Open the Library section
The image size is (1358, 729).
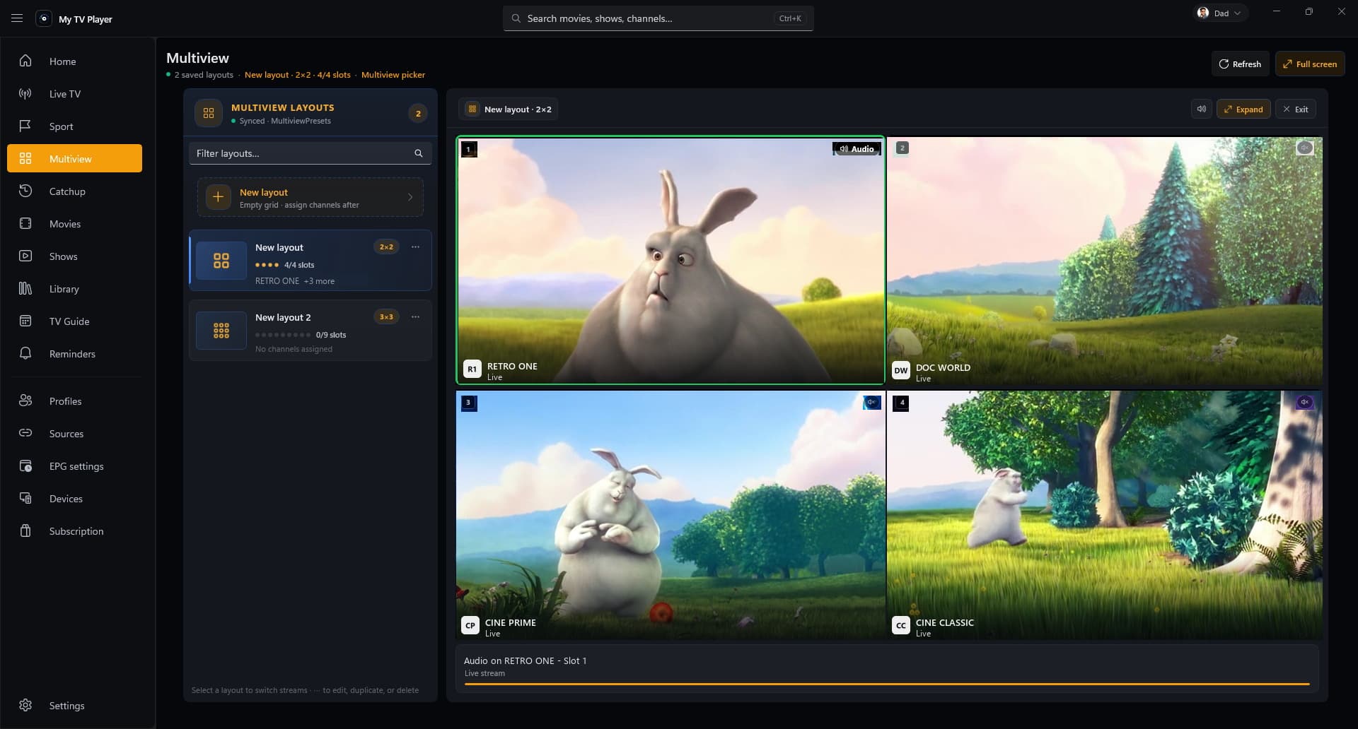[74, 289]
